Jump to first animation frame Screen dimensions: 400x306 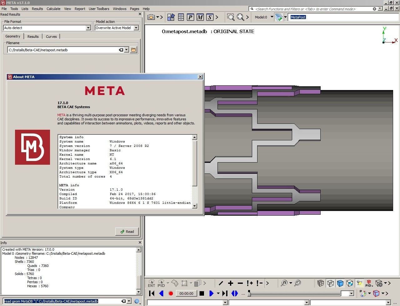152,293
